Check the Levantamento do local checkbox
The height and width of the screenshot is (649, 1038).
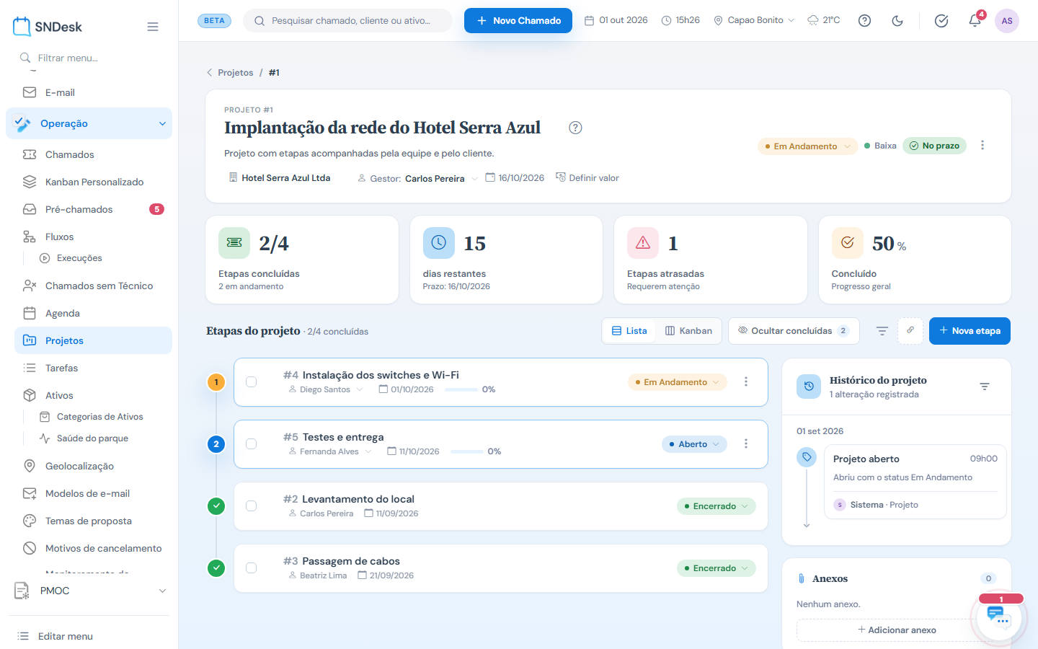pyautogui.click(x=252, y=506)
